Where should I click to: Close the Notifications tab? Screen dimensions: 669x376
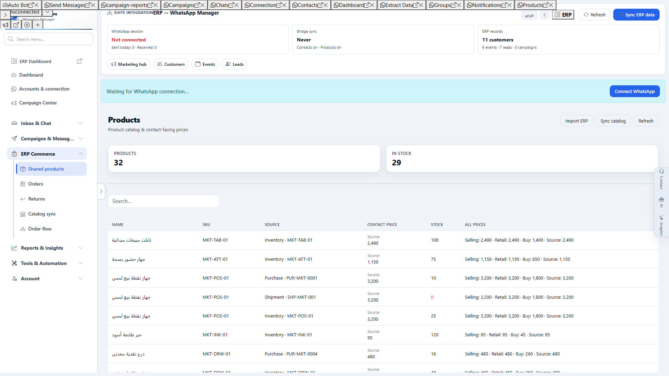click(509, 5)
